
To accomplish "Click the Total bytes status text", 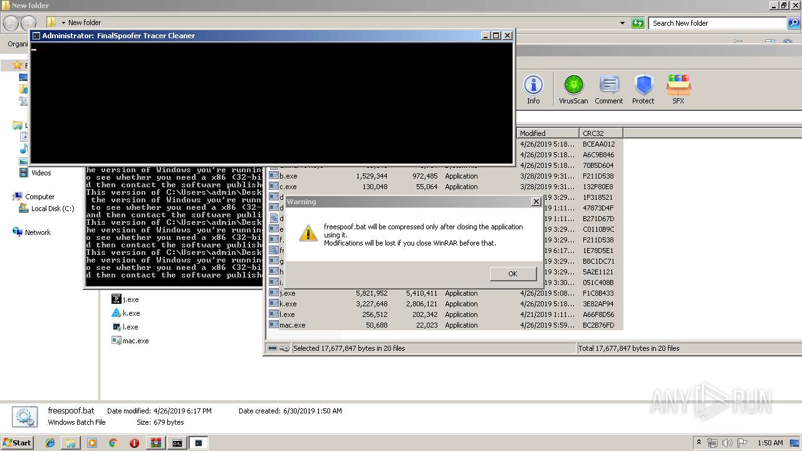I will 629,348.
